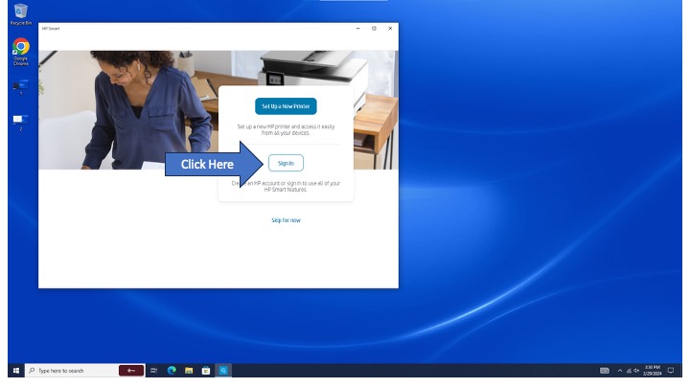Open the Windows Start menu
The width and height of the screenshot is (690, 388).
pos(16,371)
